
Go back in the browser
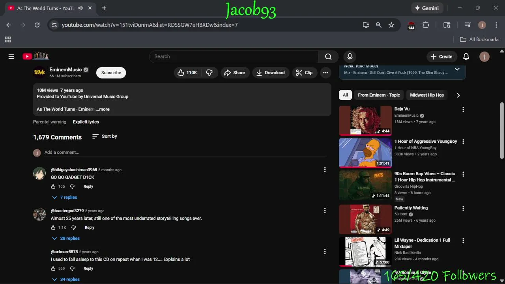point(9,25)
